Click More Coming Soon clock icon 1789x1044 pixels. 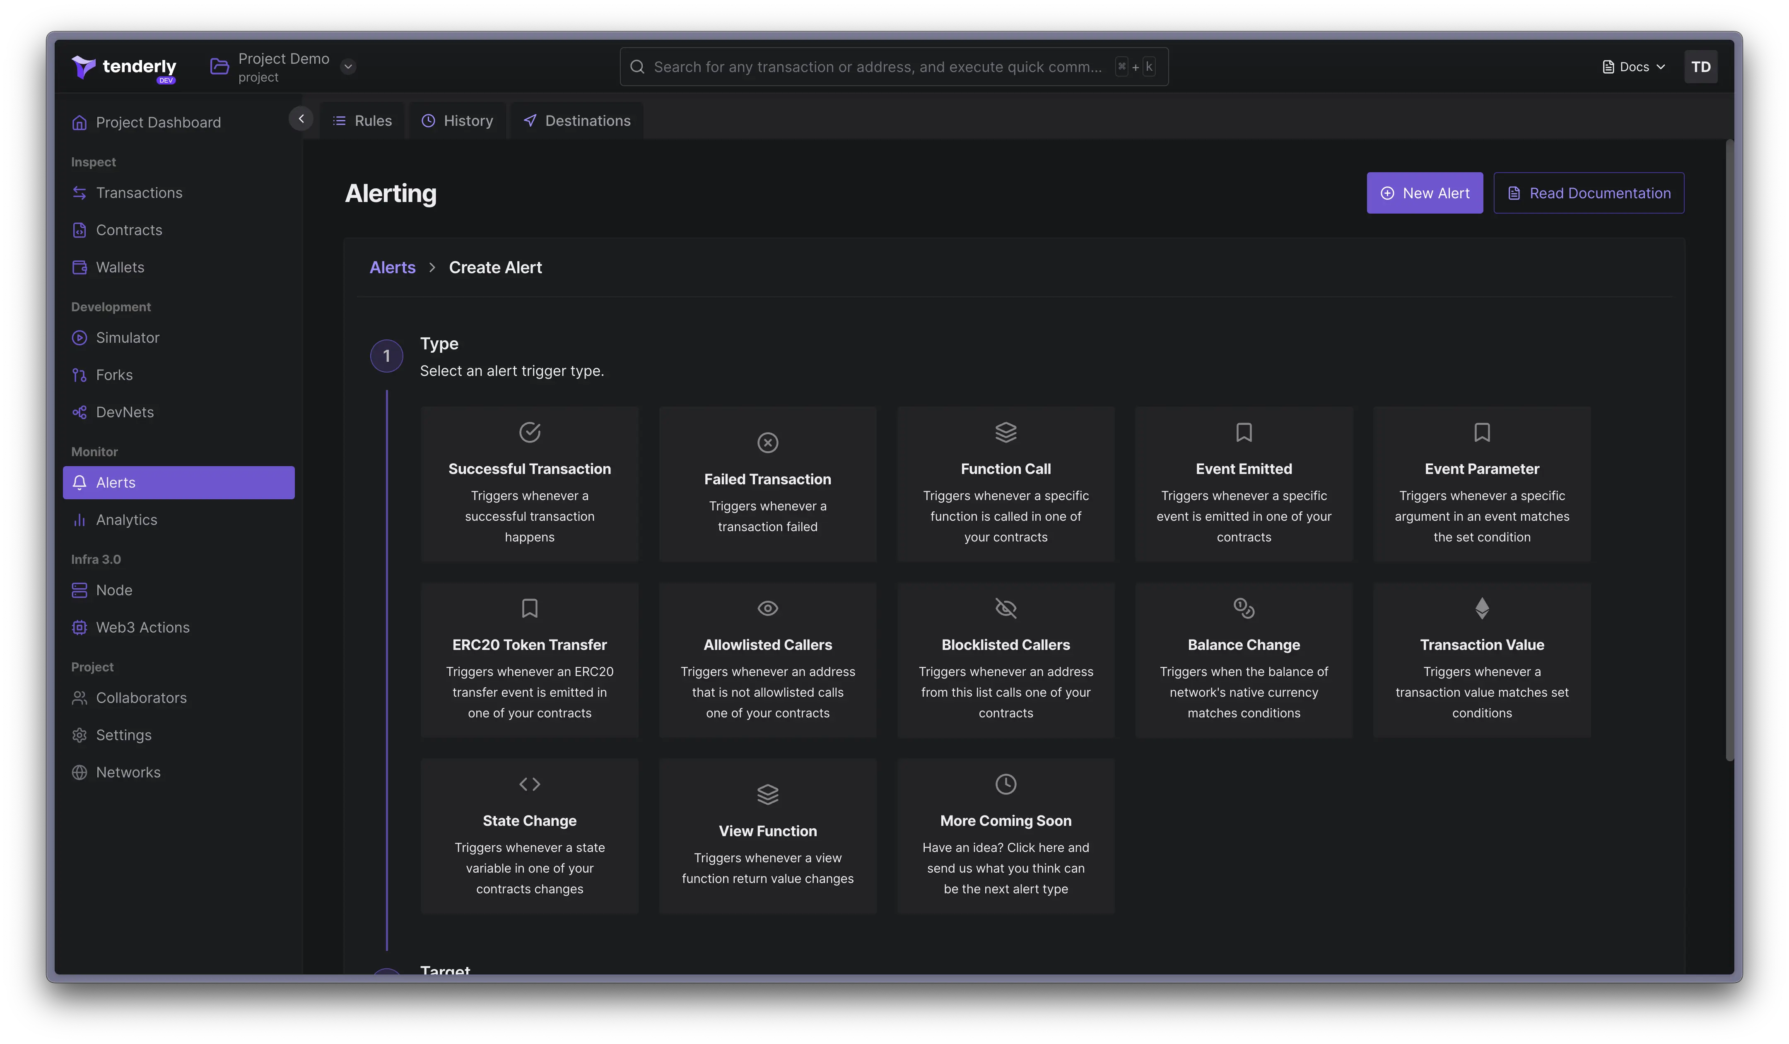[x=1005, y=784]
